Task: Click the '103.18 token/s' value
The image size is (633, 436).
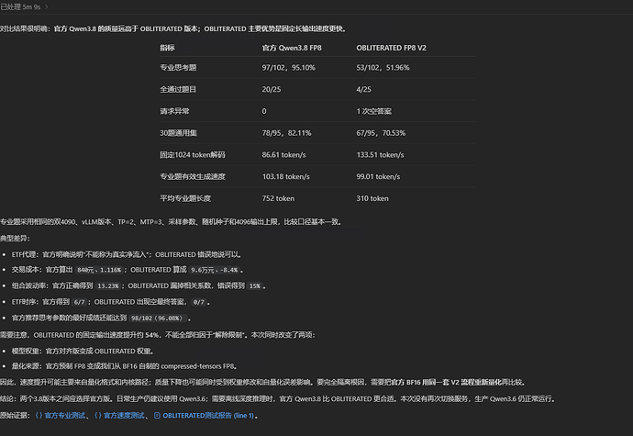Action: (286, 176)
